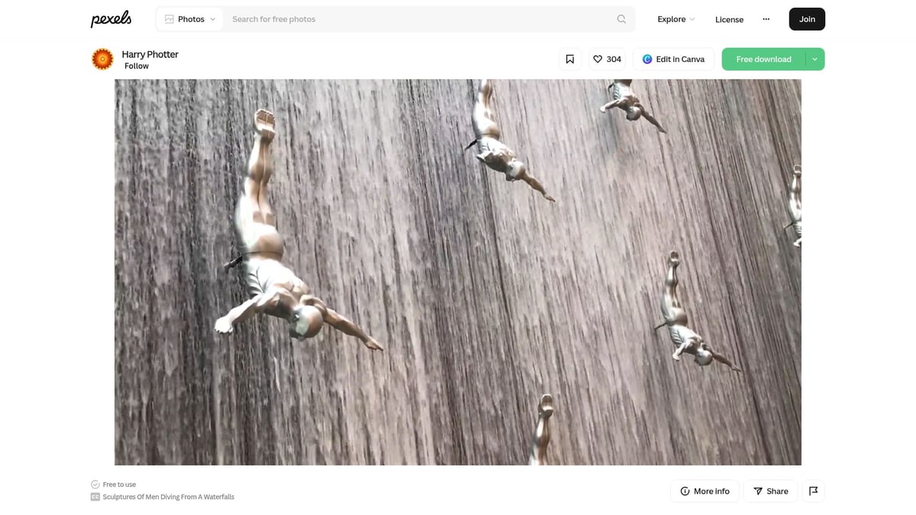Click the share arrow icon
916x515 pixels.
click(x=758, y=491)
